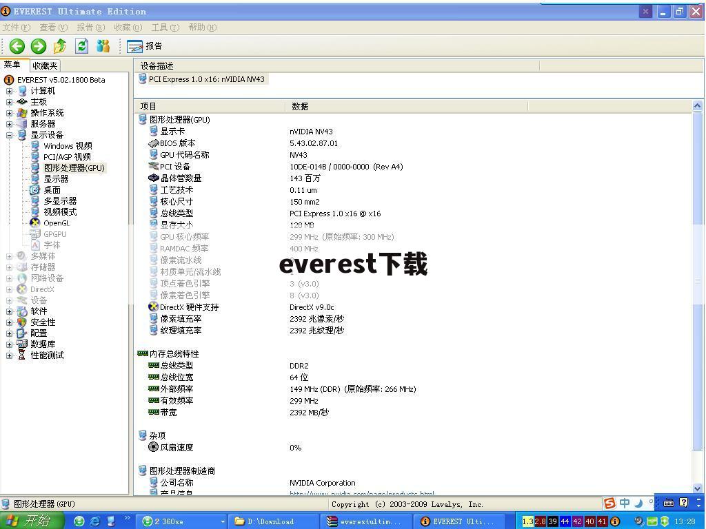Expand the 服务器 tree node
The height and width of the screenshot is (529, 706).
tap(9, 124)
